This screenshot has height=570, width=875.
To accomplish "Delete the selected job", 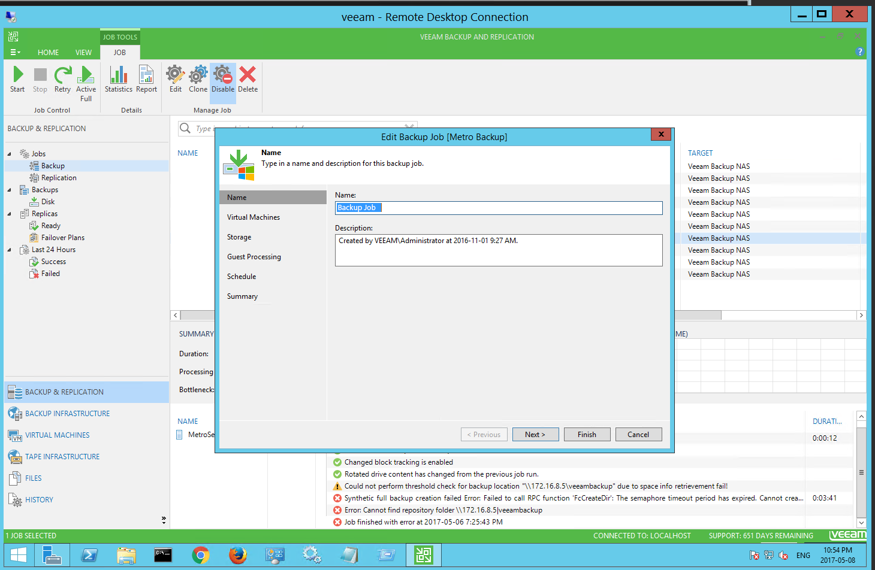I will click(x=248, y=79).
